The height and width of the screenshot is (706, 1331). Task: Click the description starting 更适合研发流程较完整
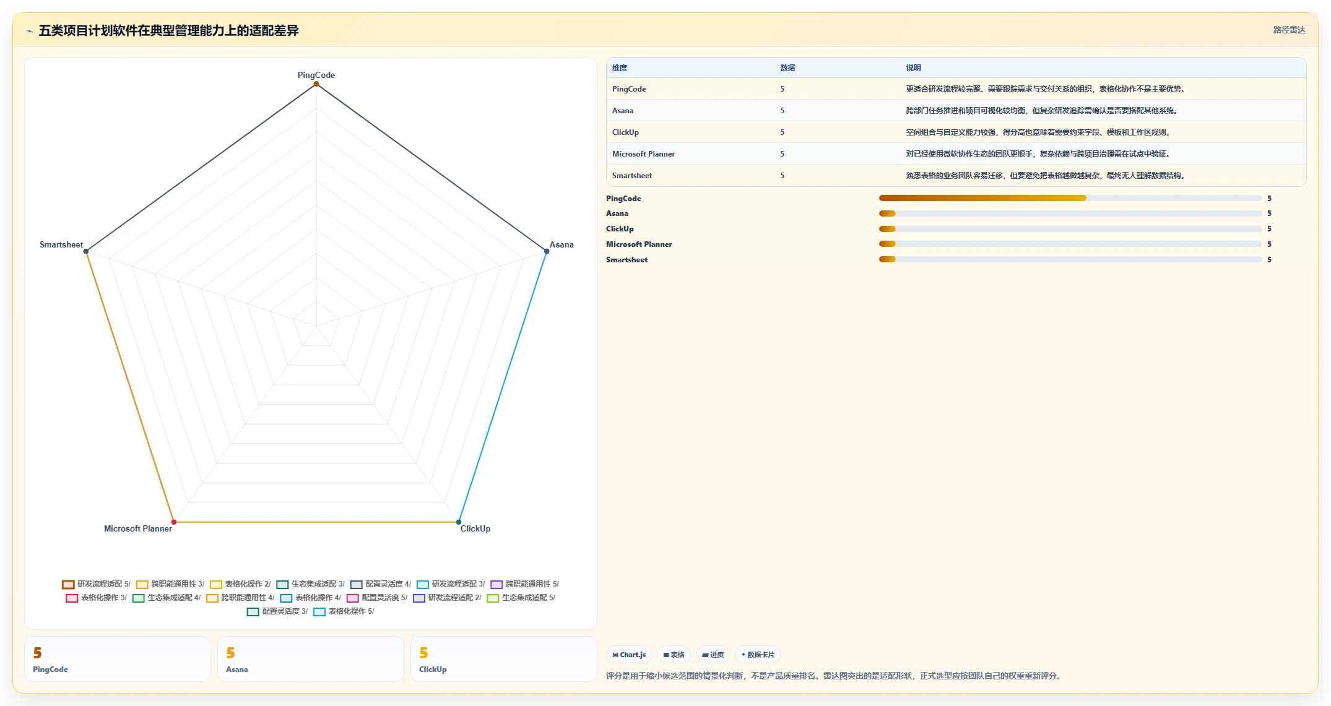click(1046, 89)
